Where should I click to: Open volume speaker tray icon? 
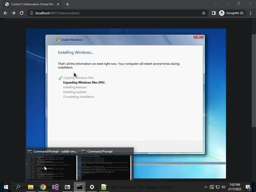[223, 187]
